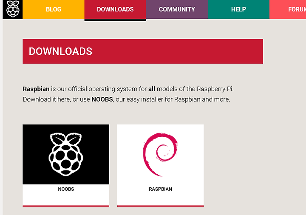Image resolution: width=306 pixels, height=215 pixels.
Task: Click the red DOWNLOADS page heading banner
Action: [143, 51]
